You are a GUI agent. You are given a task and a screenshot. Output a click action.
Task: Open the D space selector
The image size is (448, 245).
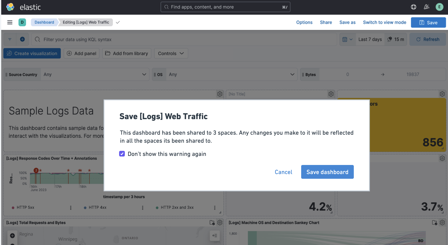click(x=22, y=22)
